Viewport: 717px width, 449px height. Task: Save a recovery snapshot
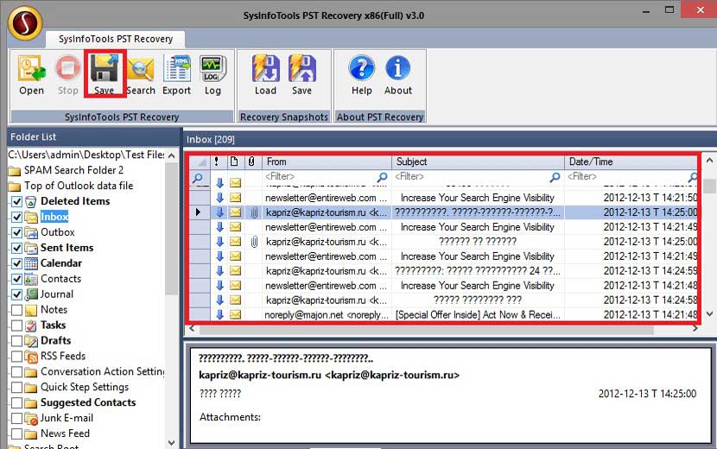click(301, 75)
